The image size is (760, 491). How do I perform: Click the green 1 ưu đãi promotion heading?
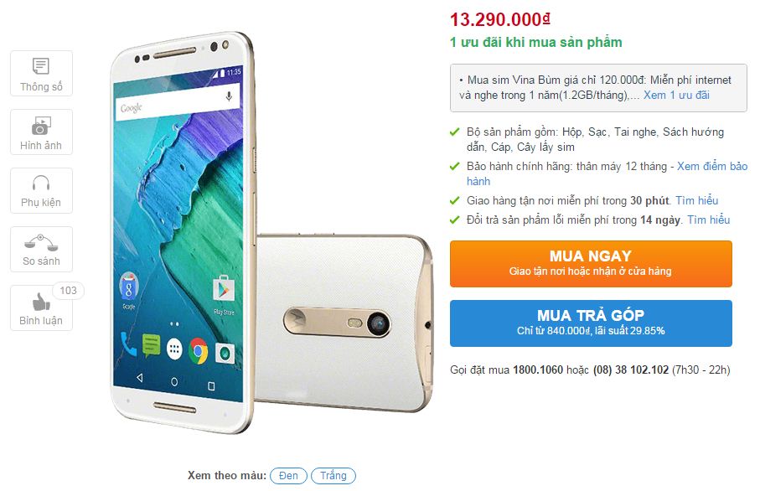click(535, 42)
